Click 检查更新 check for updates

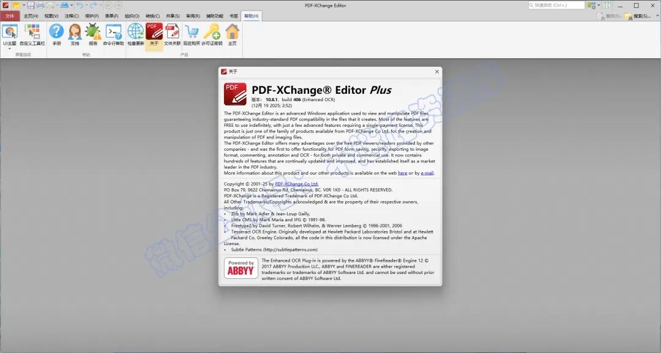click(136, 34)
